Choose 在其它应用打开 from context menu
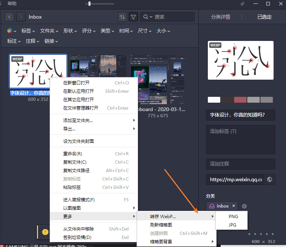Screen dimensions: 286x247 click(94, 100)
